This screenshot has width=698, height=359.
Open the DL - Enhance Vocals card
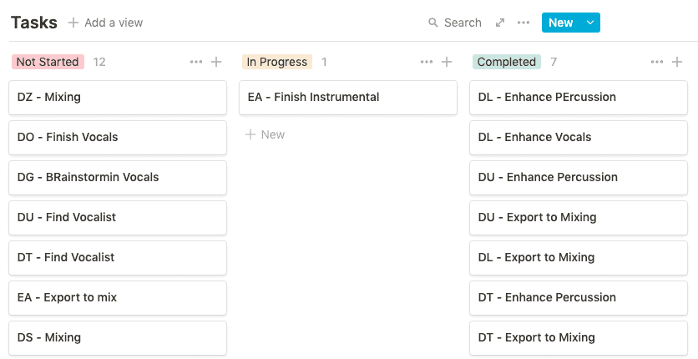coord(578,138)
